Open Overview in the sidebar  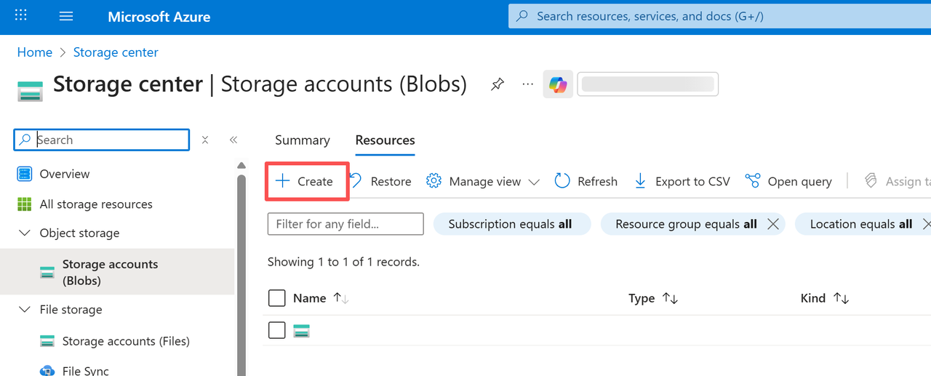[65, 174]
